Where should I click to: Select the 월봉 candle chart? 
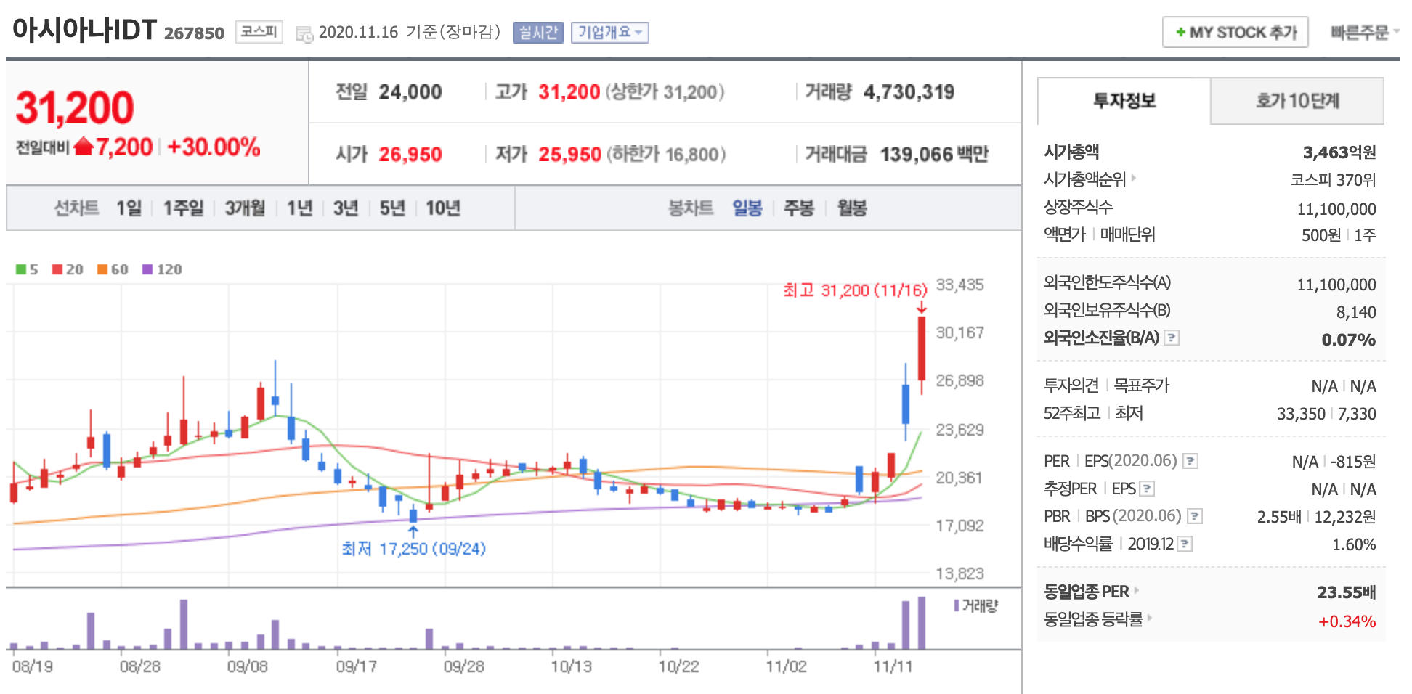[852, 208]
